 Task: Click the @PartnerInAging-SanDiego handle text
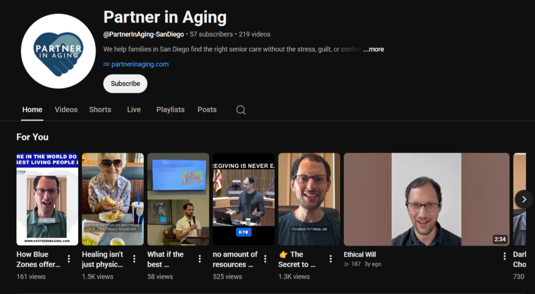coord(144,34)
